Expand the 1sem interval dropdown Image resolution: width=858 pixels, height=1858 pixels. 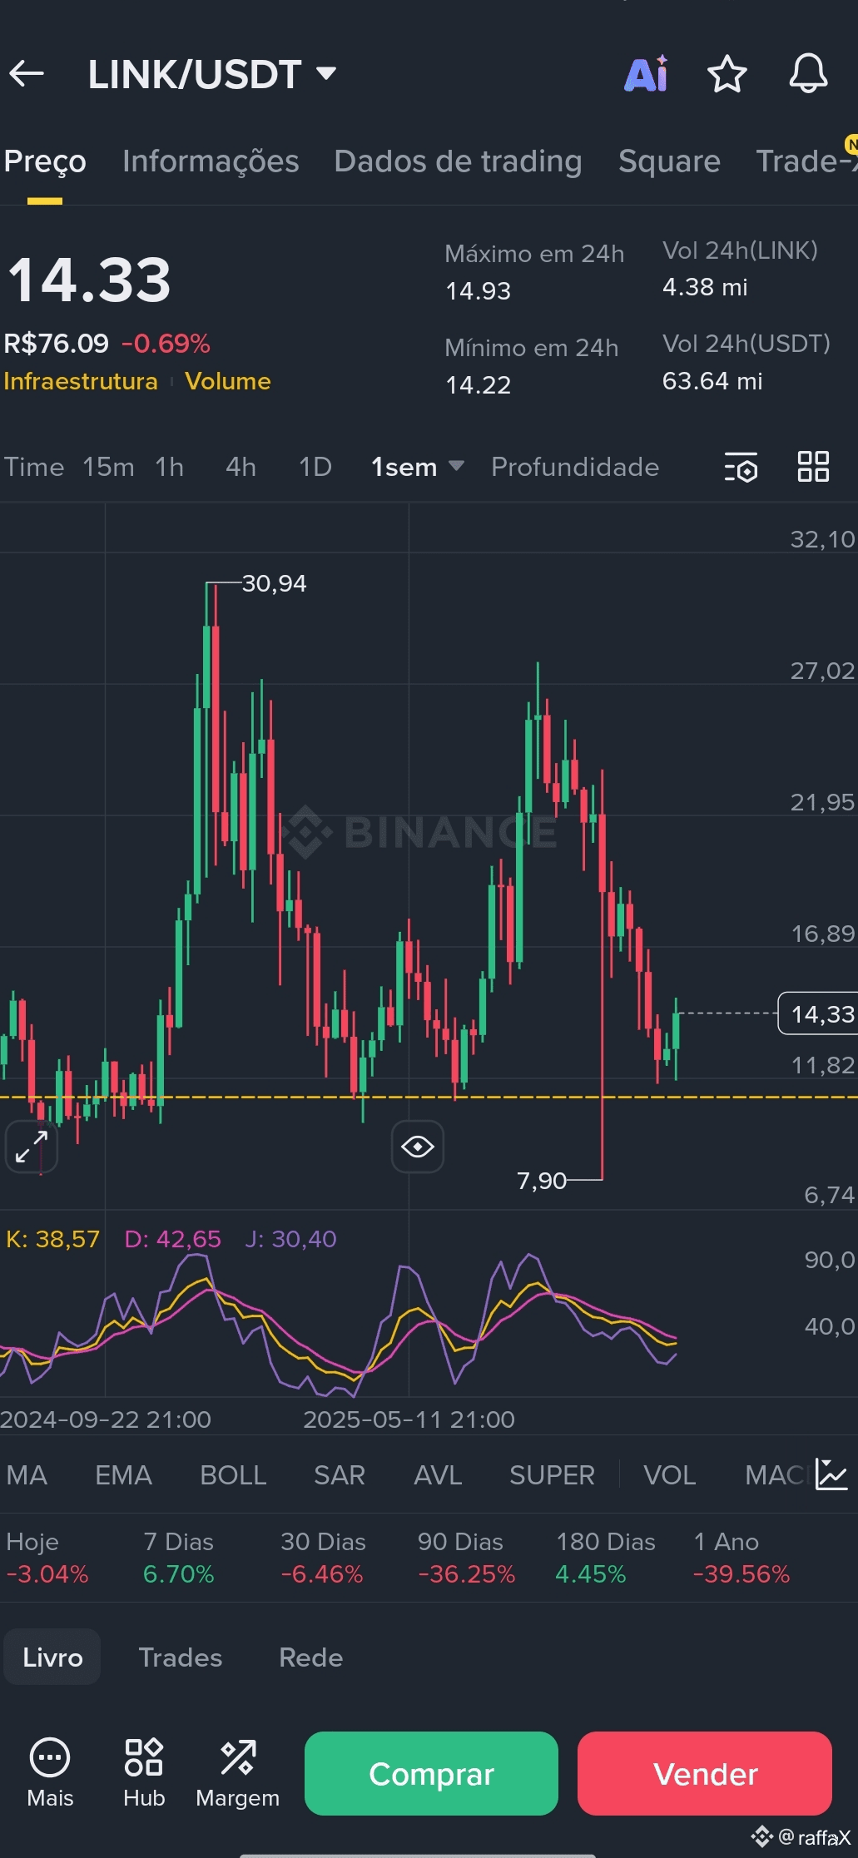[x=418, y=467]
